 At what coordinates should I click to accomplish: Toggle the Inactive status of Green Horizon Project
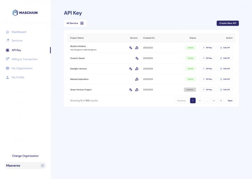pyautogui.click(x=190, y=90)
